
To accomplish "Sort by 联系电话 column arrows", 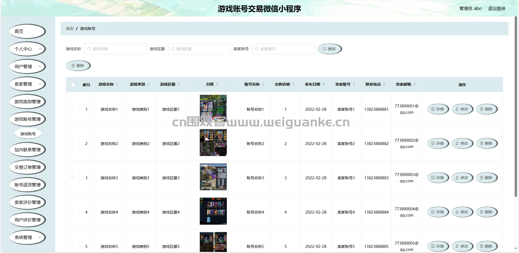I will pos(384,84).
